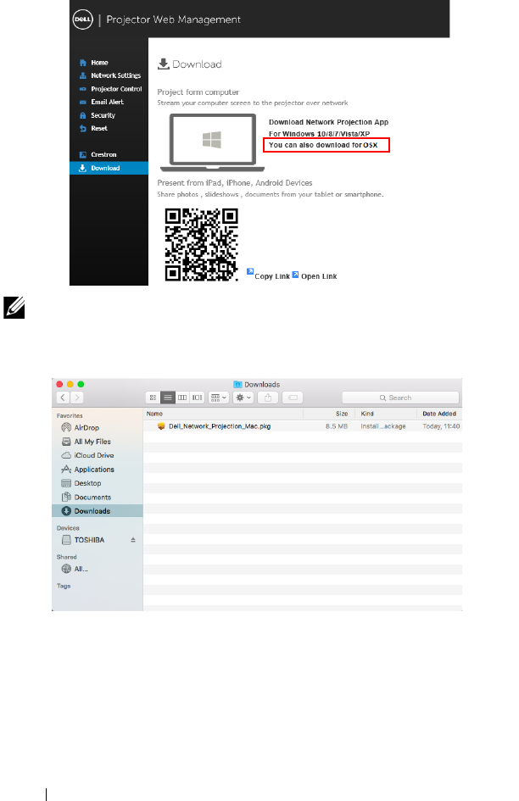519x801 pixels.
Task: Select All My Files in sidebar
Action: 98,442
